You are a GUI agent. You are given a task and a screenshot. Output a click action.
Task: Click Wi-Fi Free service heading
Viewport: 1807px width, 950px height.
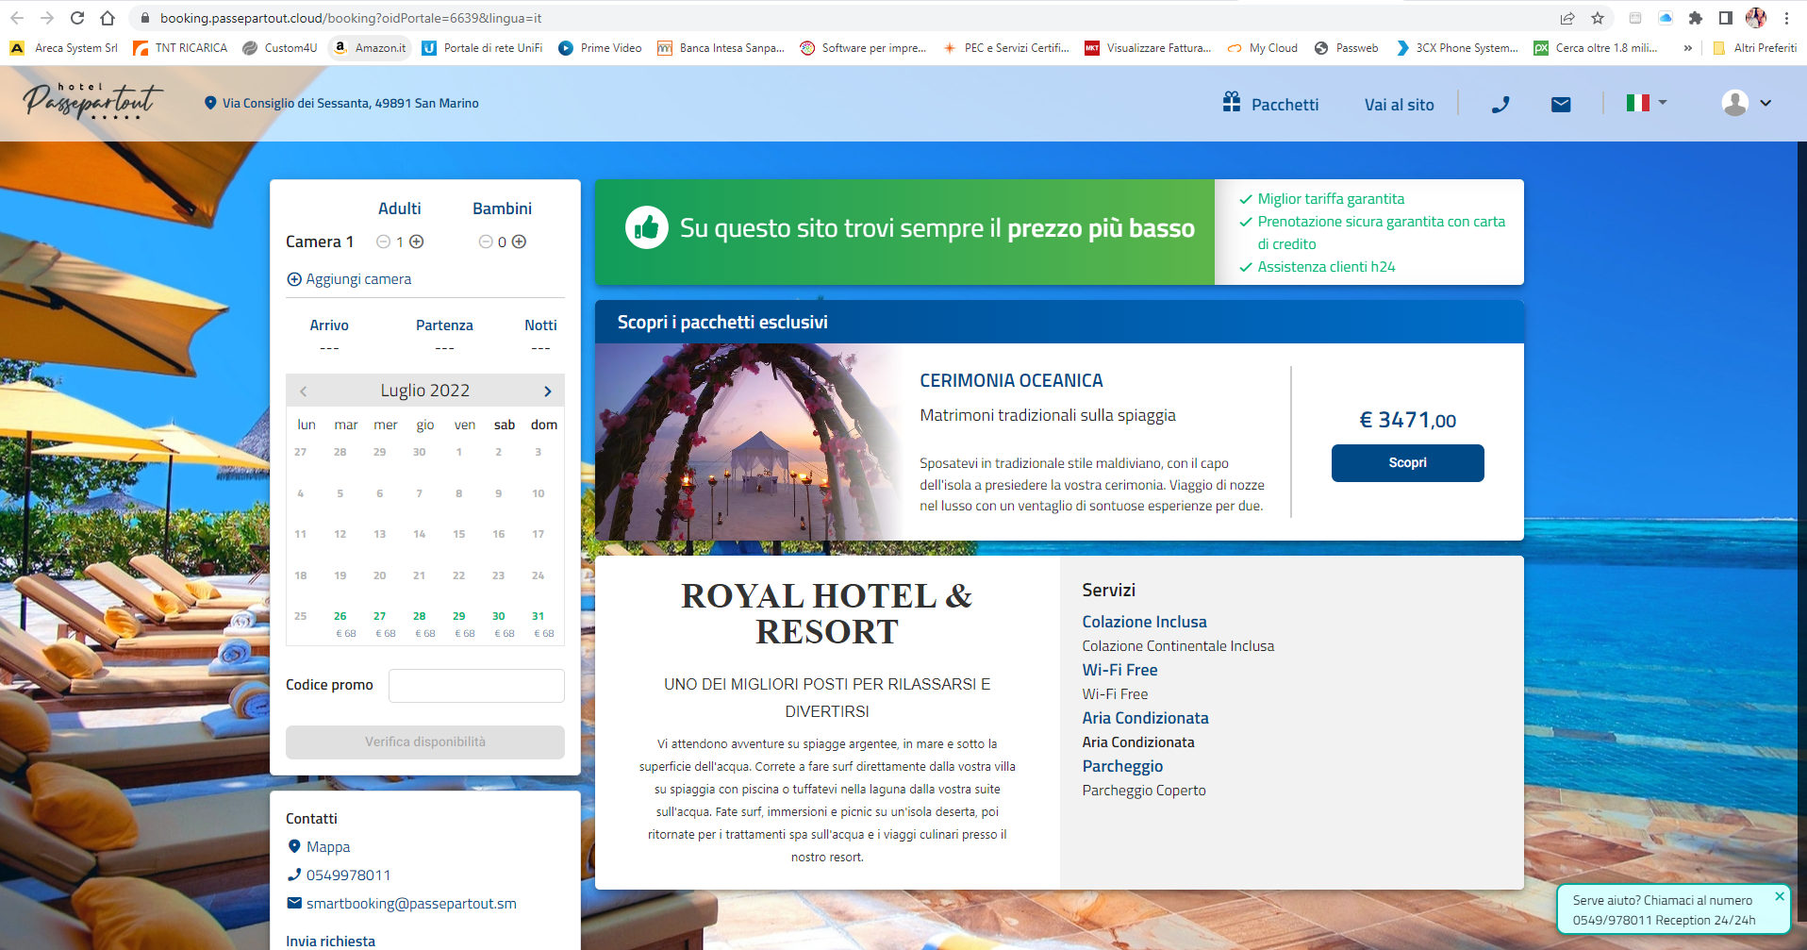1119,670
